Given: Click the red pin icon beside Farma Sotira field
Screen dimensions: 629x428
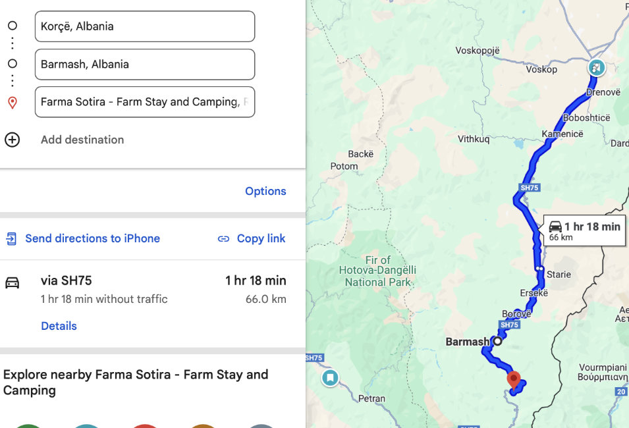Looking at the screenshot, I should tap(12, 102).
